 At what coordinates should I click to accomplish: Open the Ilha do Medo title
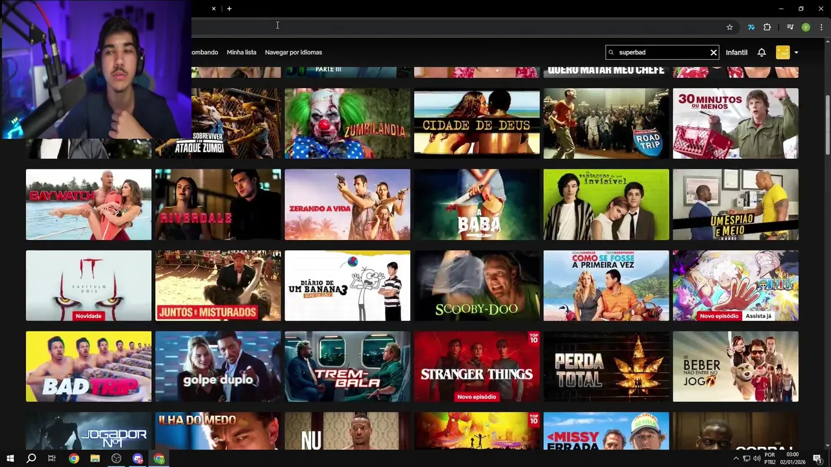218,431
